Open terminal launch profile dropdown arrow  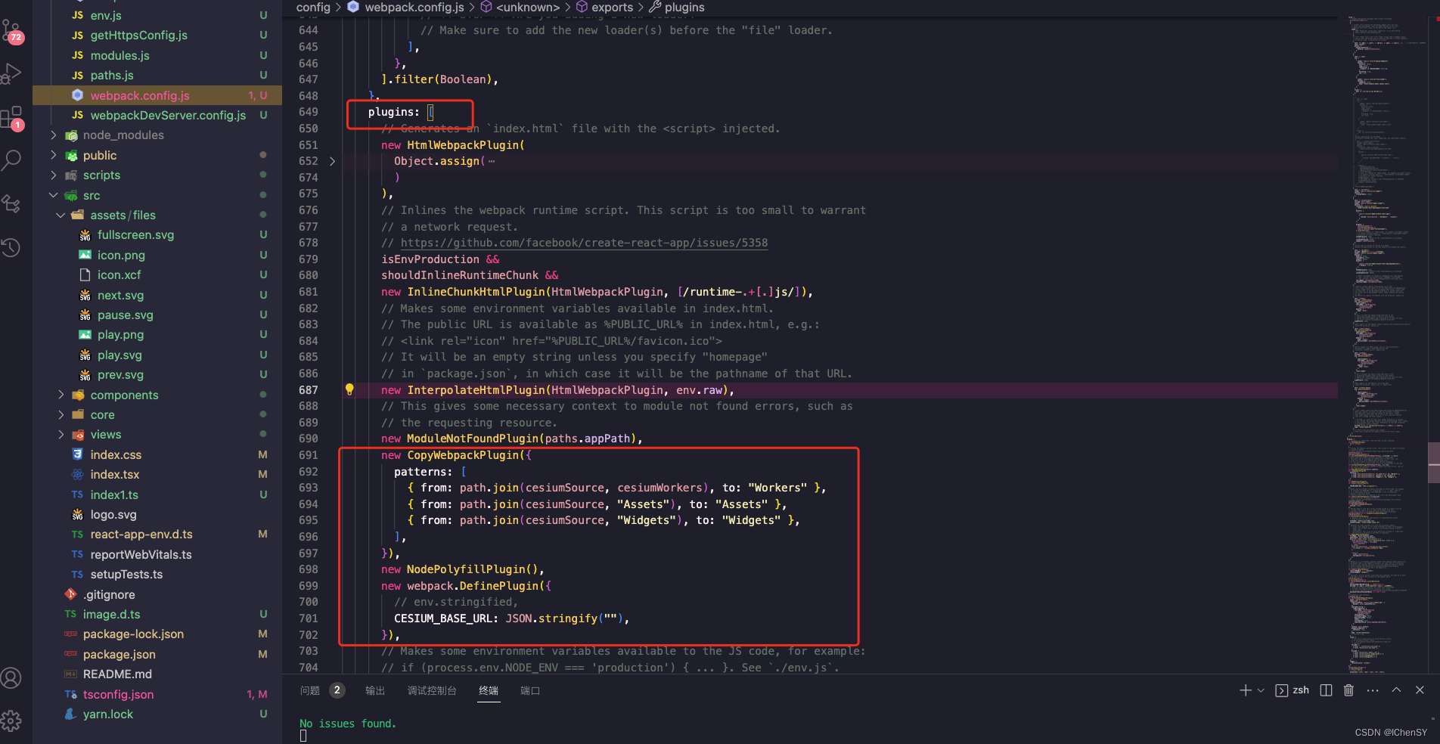[1261, 690]
